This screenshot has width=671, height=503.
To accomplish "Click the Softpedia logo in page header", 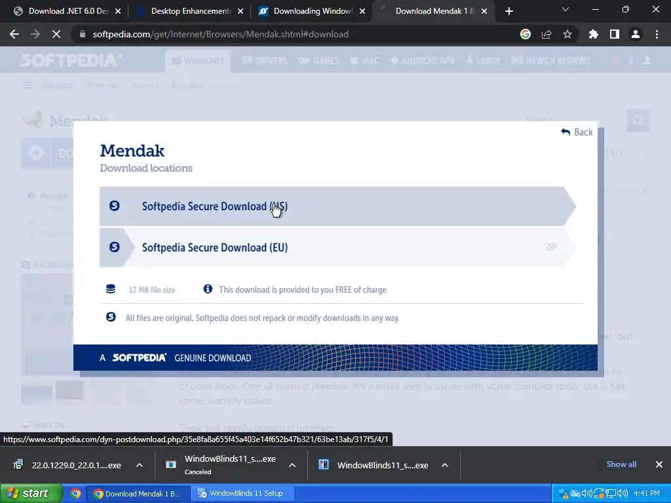I will [x=71, y=60].
